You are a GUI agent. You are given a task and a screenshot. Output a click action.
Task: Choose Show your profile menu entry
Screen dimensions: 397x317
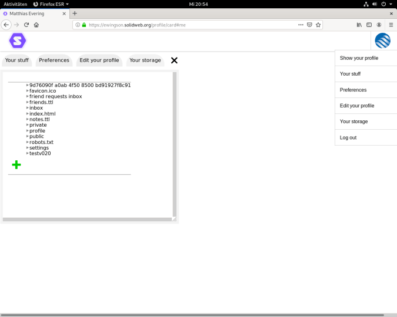[359, 58]
